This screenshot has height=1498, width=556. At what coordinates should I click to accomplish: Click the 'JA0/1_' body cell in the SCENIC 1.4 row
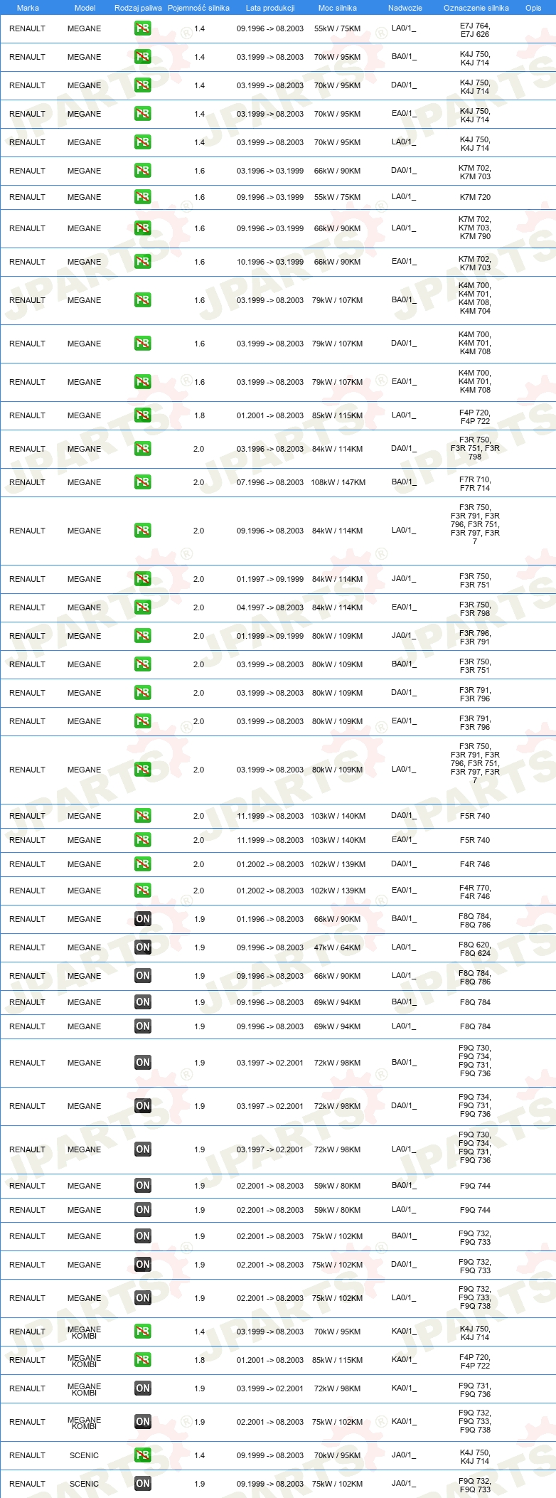click(404, 1455)
